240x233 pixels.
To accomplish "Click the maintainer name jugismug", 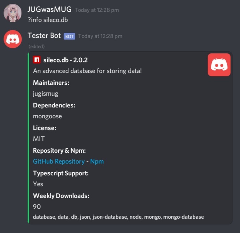I will [x=45, y=93].
